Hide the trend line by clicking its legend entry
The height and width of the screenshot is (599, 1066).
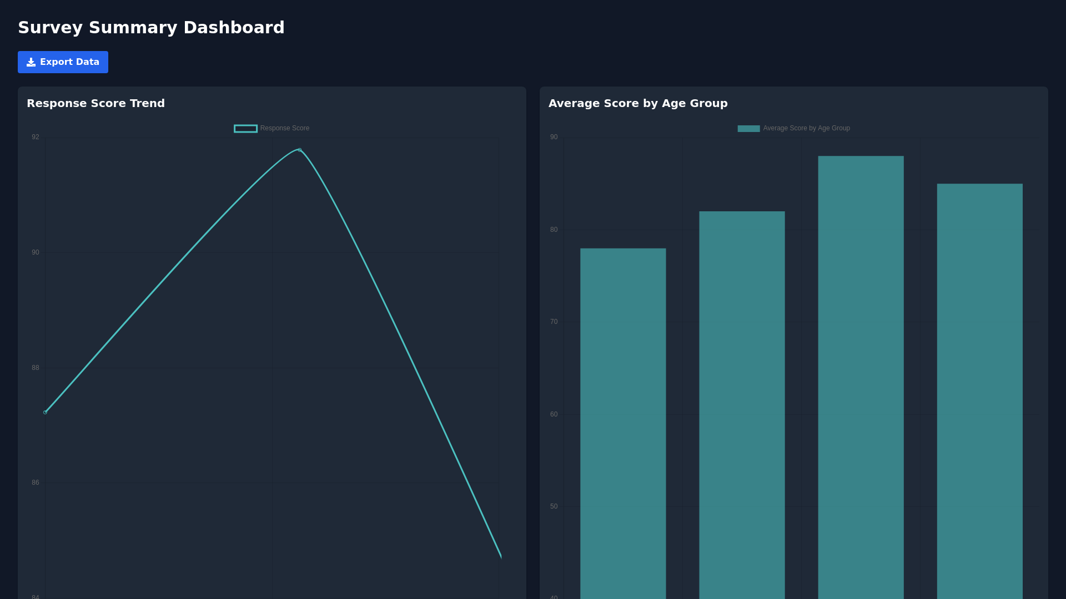(x=271, y=128)
